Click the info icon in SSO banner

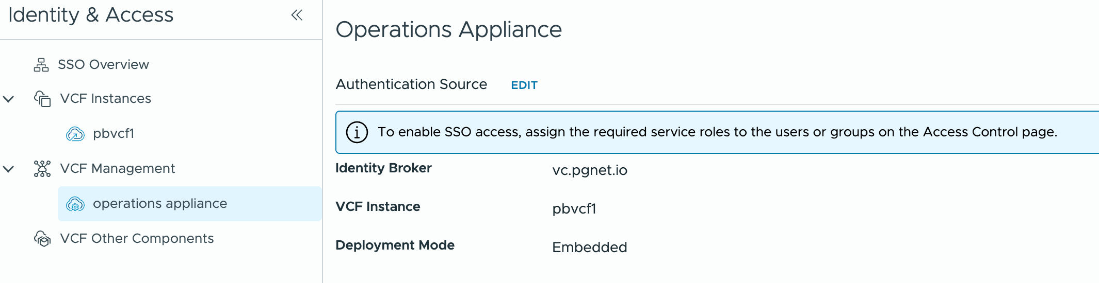tap(357, 132)
